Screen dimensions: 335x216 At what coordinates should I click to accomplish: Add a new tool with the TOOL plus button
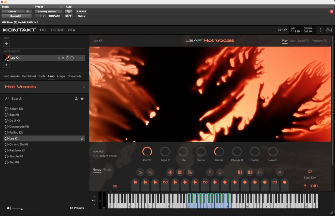click(x=7, y=44)
